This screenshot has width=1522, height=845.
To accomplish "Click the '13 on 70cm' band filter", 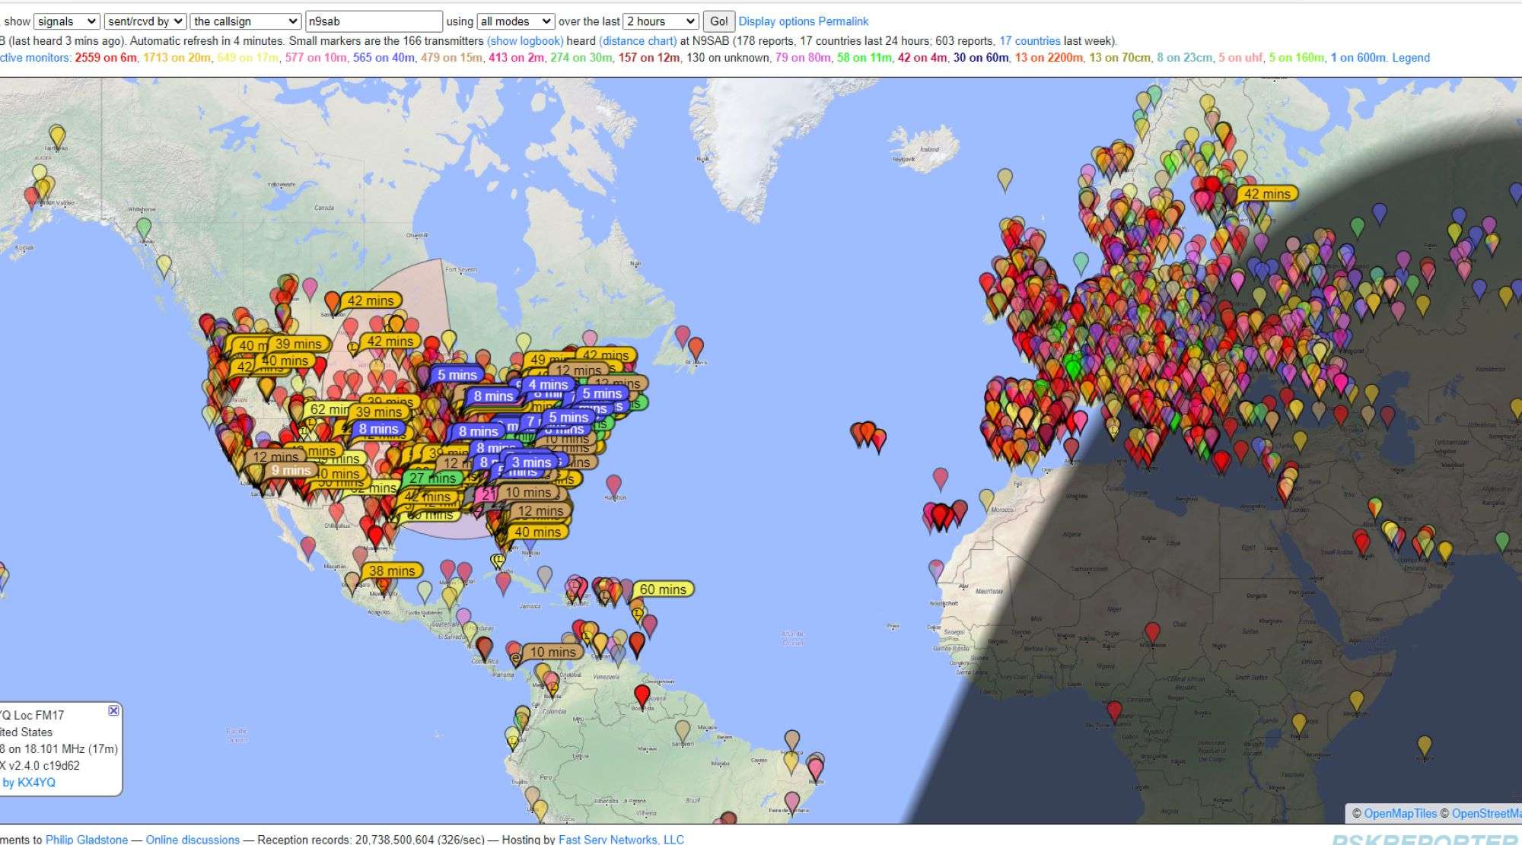I will click(x=1120, y=58).
